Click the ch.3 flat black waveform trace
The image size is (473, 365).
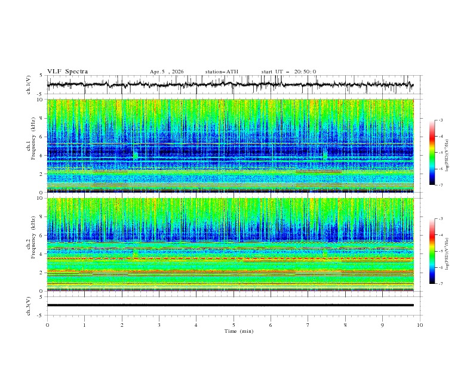click(x=230, y=305)
